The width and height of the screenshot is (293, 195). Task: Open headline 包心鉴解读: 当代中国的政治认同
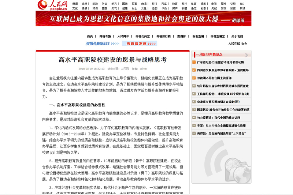(218, 117)
